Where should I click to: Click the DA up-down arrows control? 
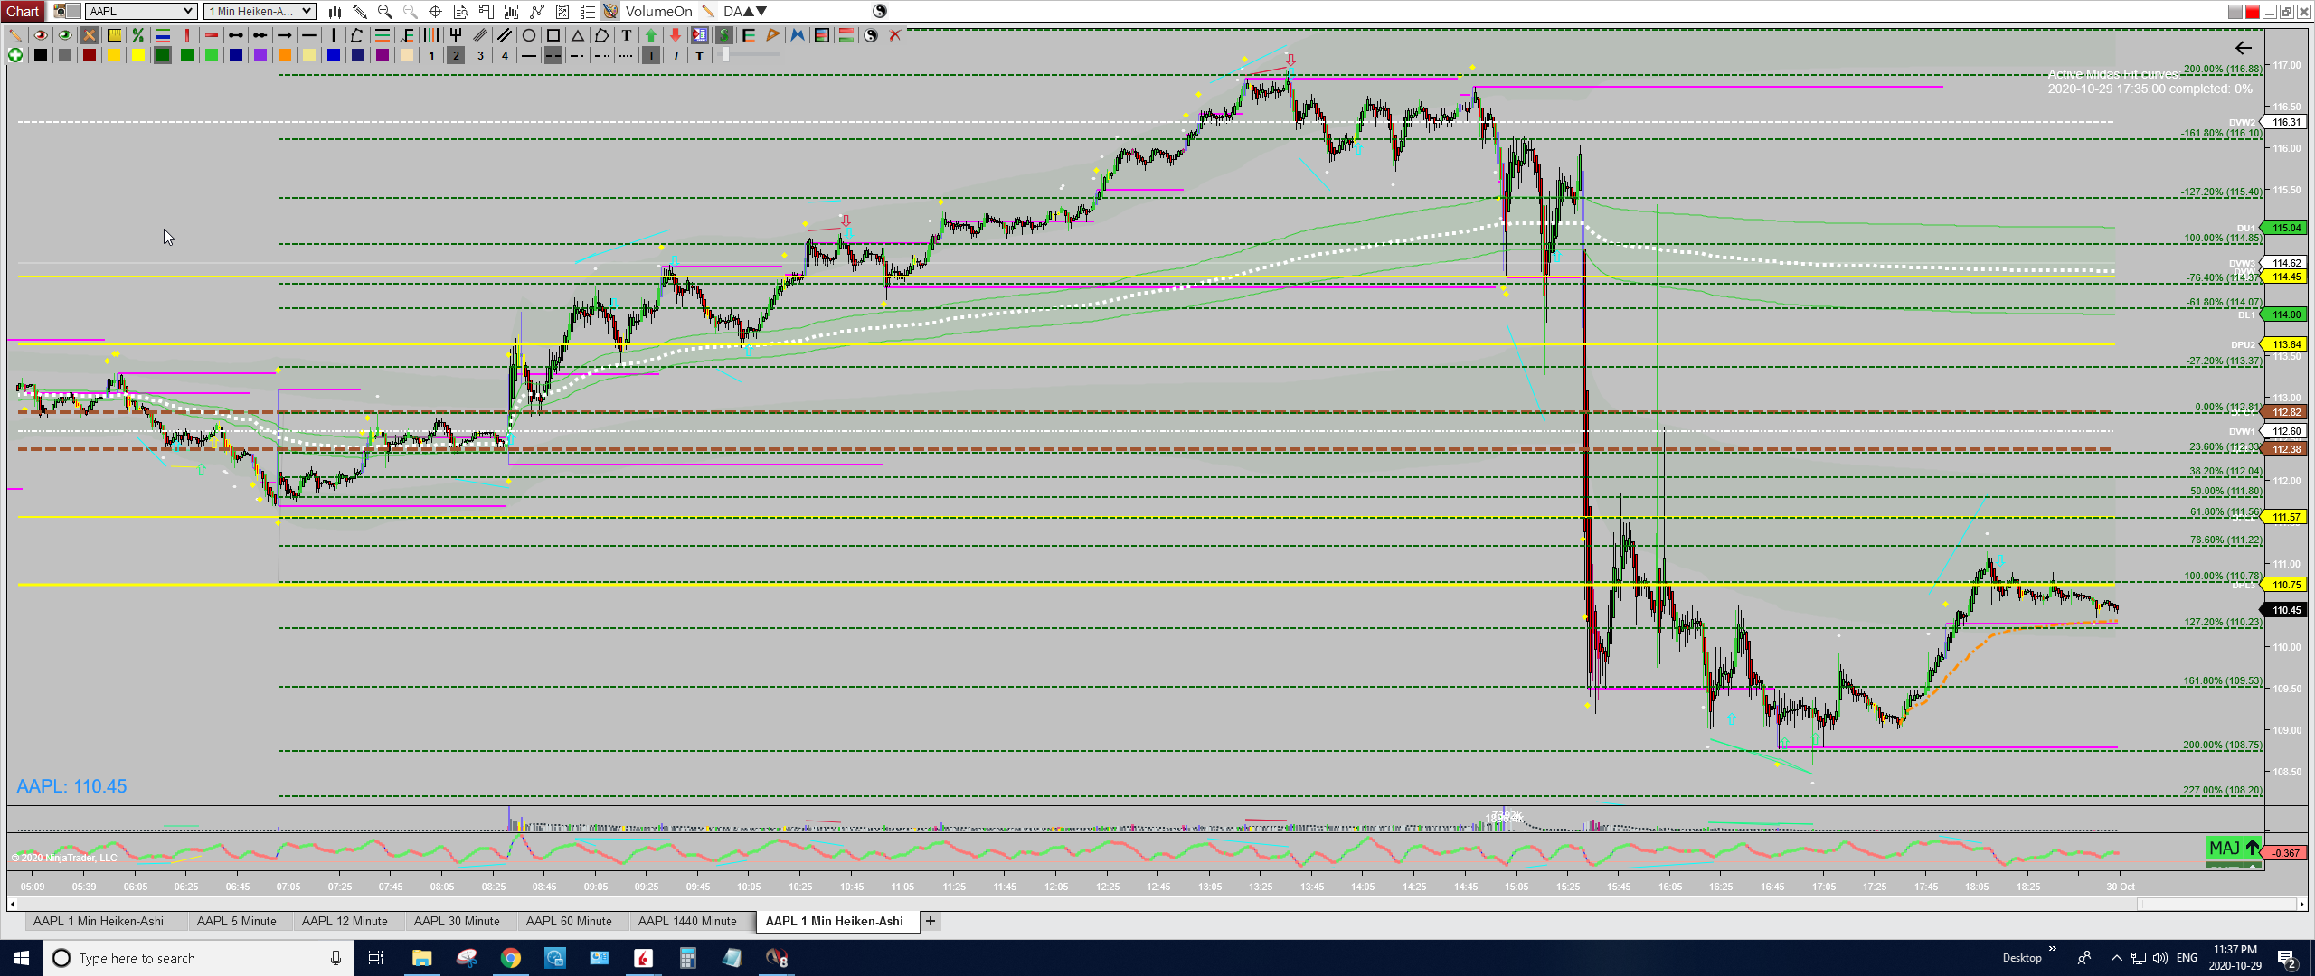[x=745, y=11]
